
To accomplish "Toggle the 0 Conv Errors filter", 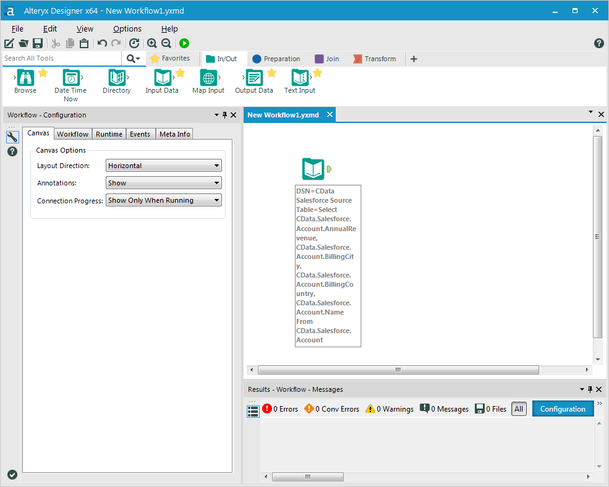I will [331, 409].
